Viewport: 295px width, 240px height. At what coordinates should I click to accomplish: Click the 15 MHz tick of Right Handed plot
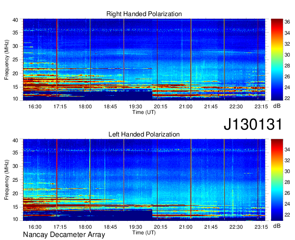[15, 87]
